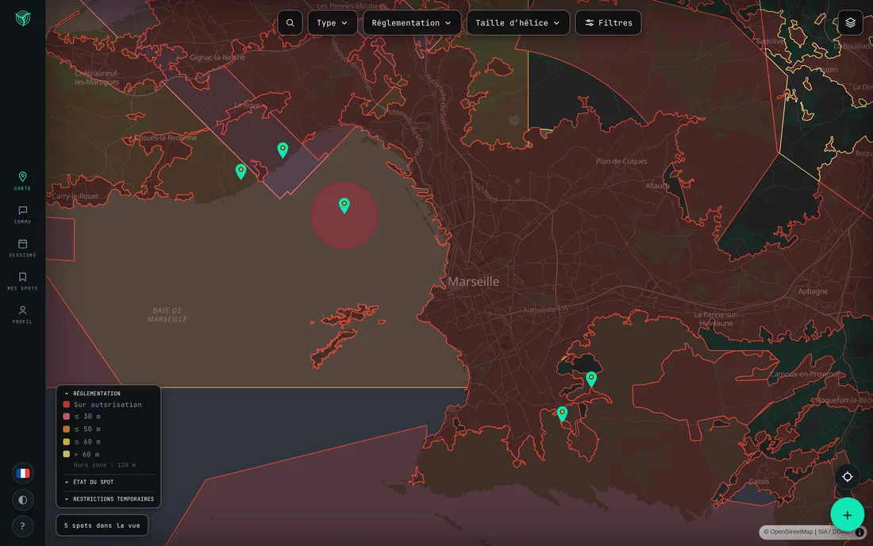
Task: Expand the Restrictions temporaires legend section
Action: tap(108, 499)
